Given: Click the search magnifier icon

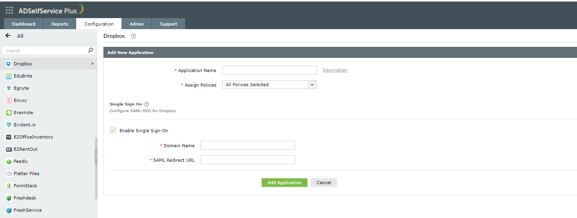Looking at the screenshot, I should pos(91,50).
